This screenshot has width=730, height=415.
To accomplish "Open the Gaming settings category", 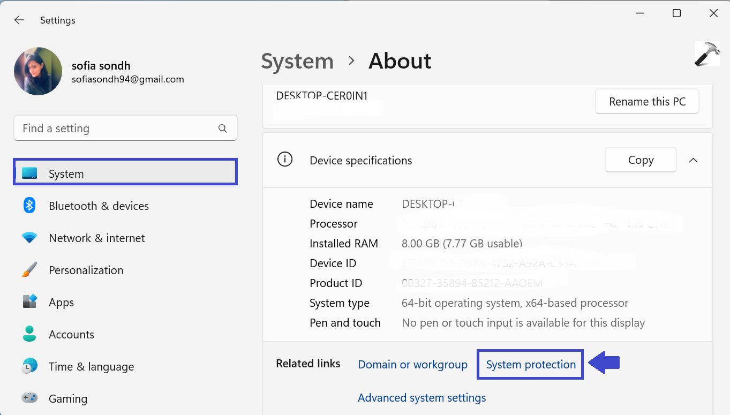I will tap(67, 398).
